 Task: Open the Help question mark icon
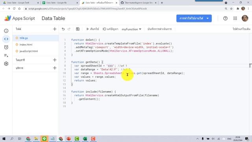pos(225,19)
